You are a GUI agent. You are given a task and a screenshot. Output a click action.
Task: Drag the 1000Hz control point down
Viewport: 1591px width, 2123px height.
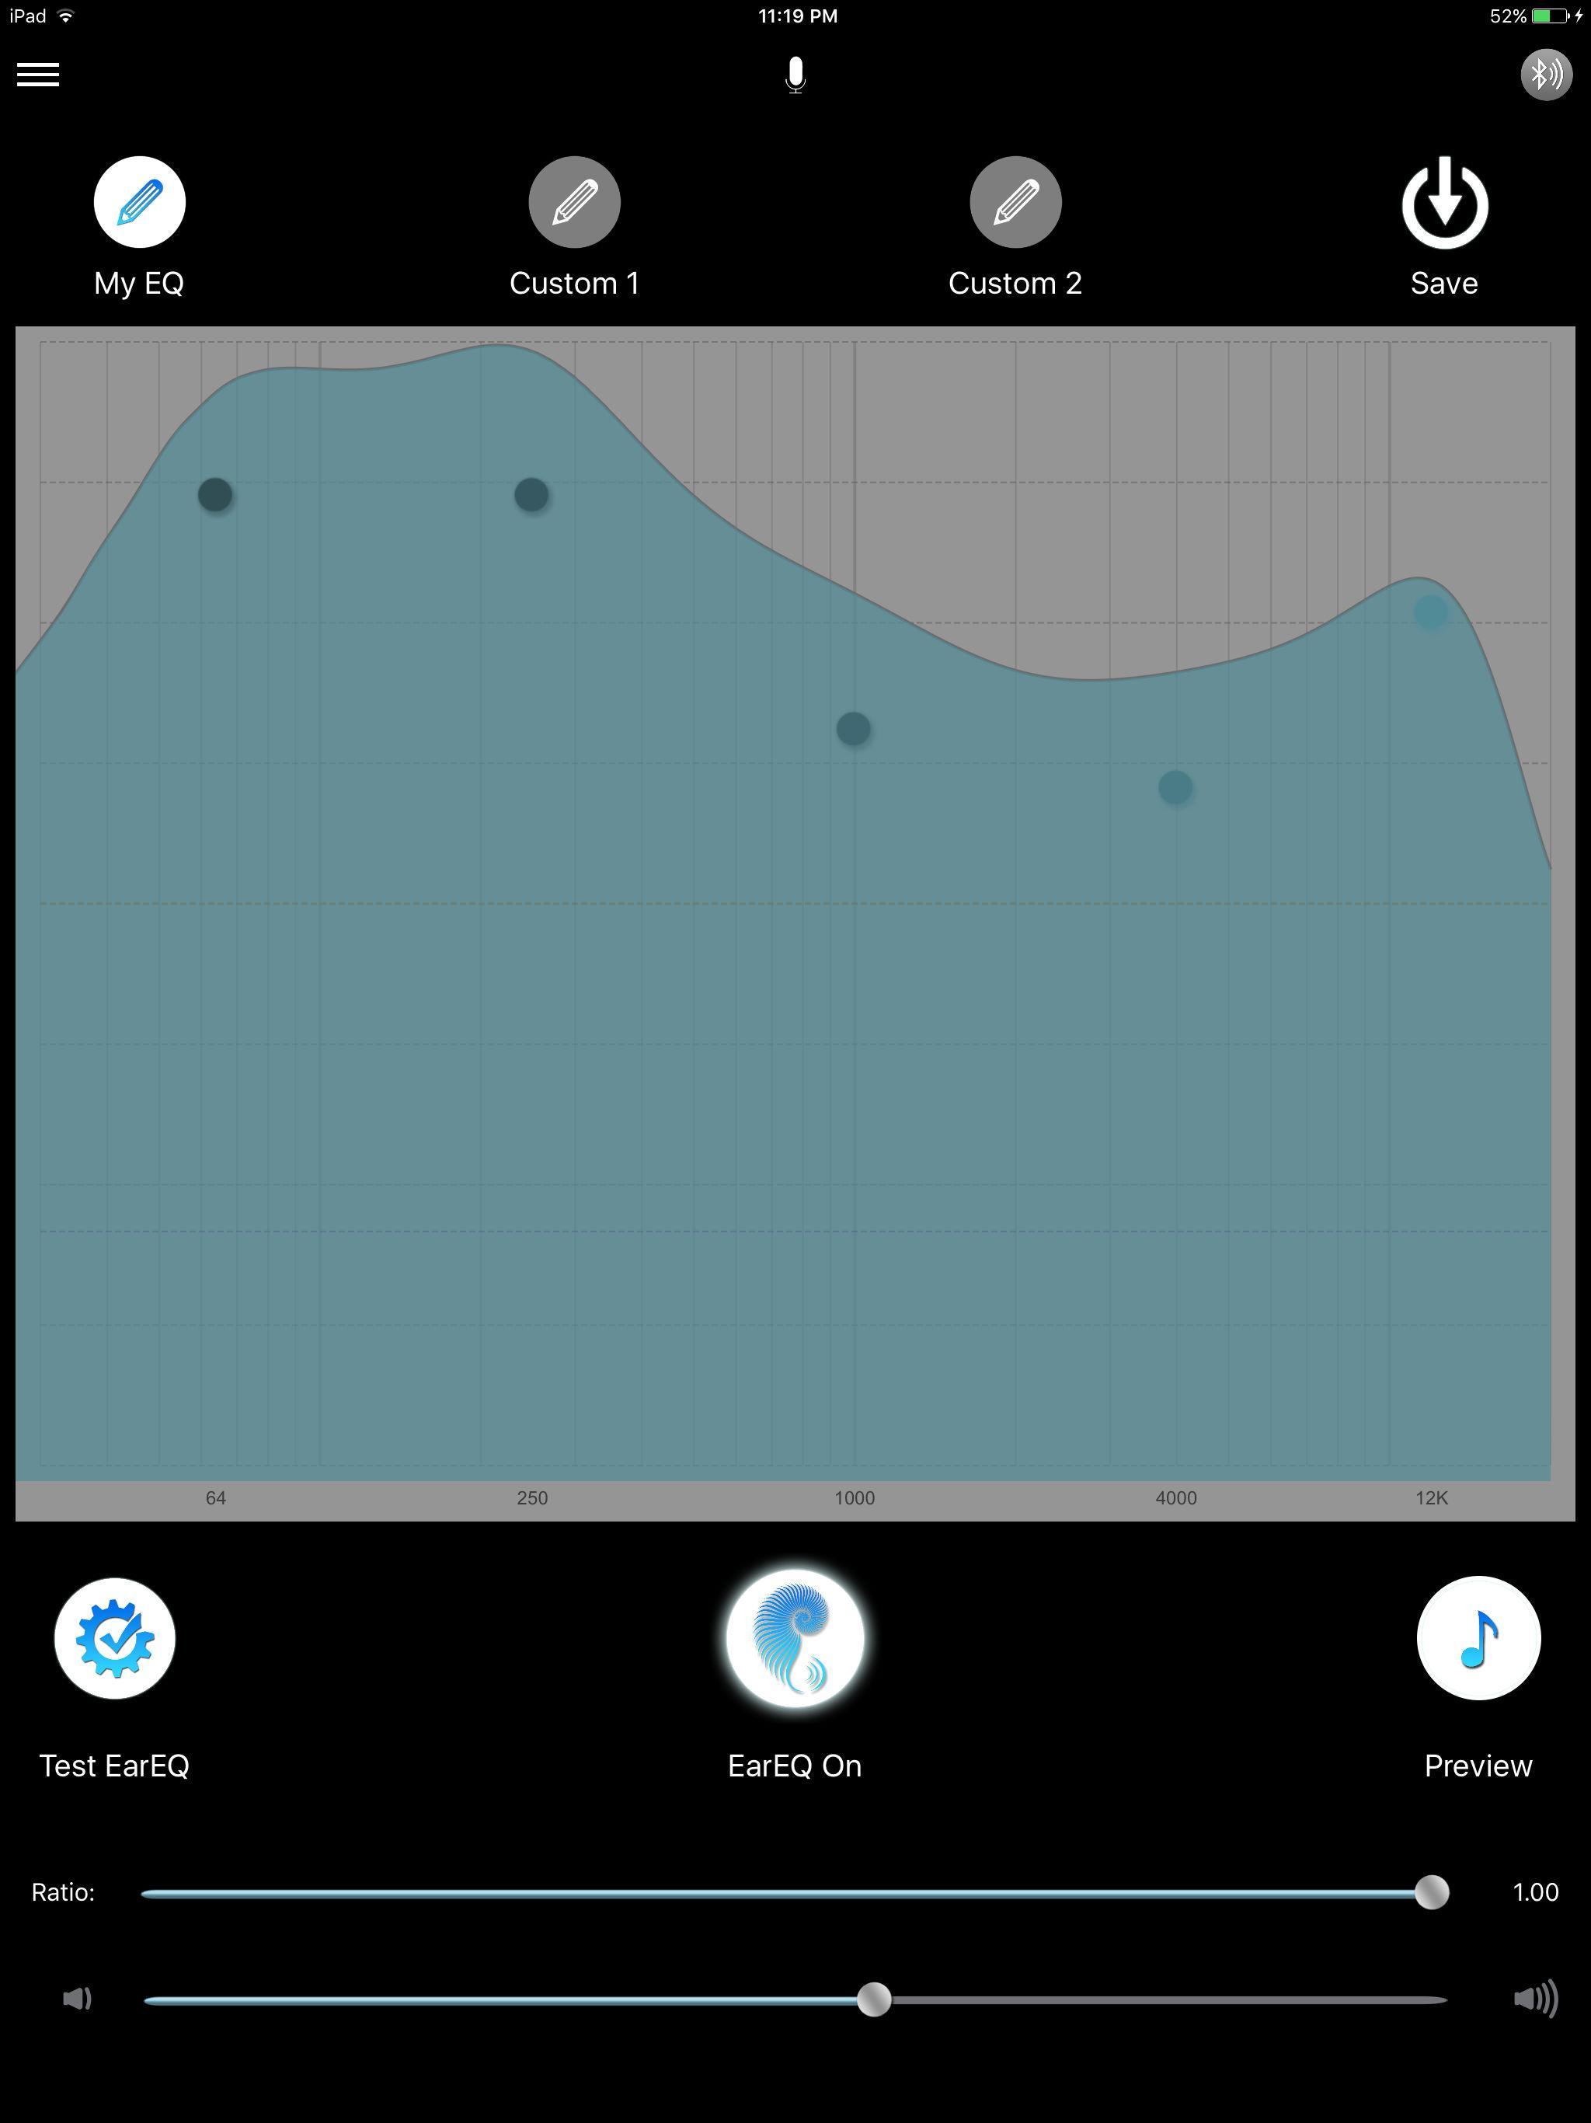(x=854, y=727)
